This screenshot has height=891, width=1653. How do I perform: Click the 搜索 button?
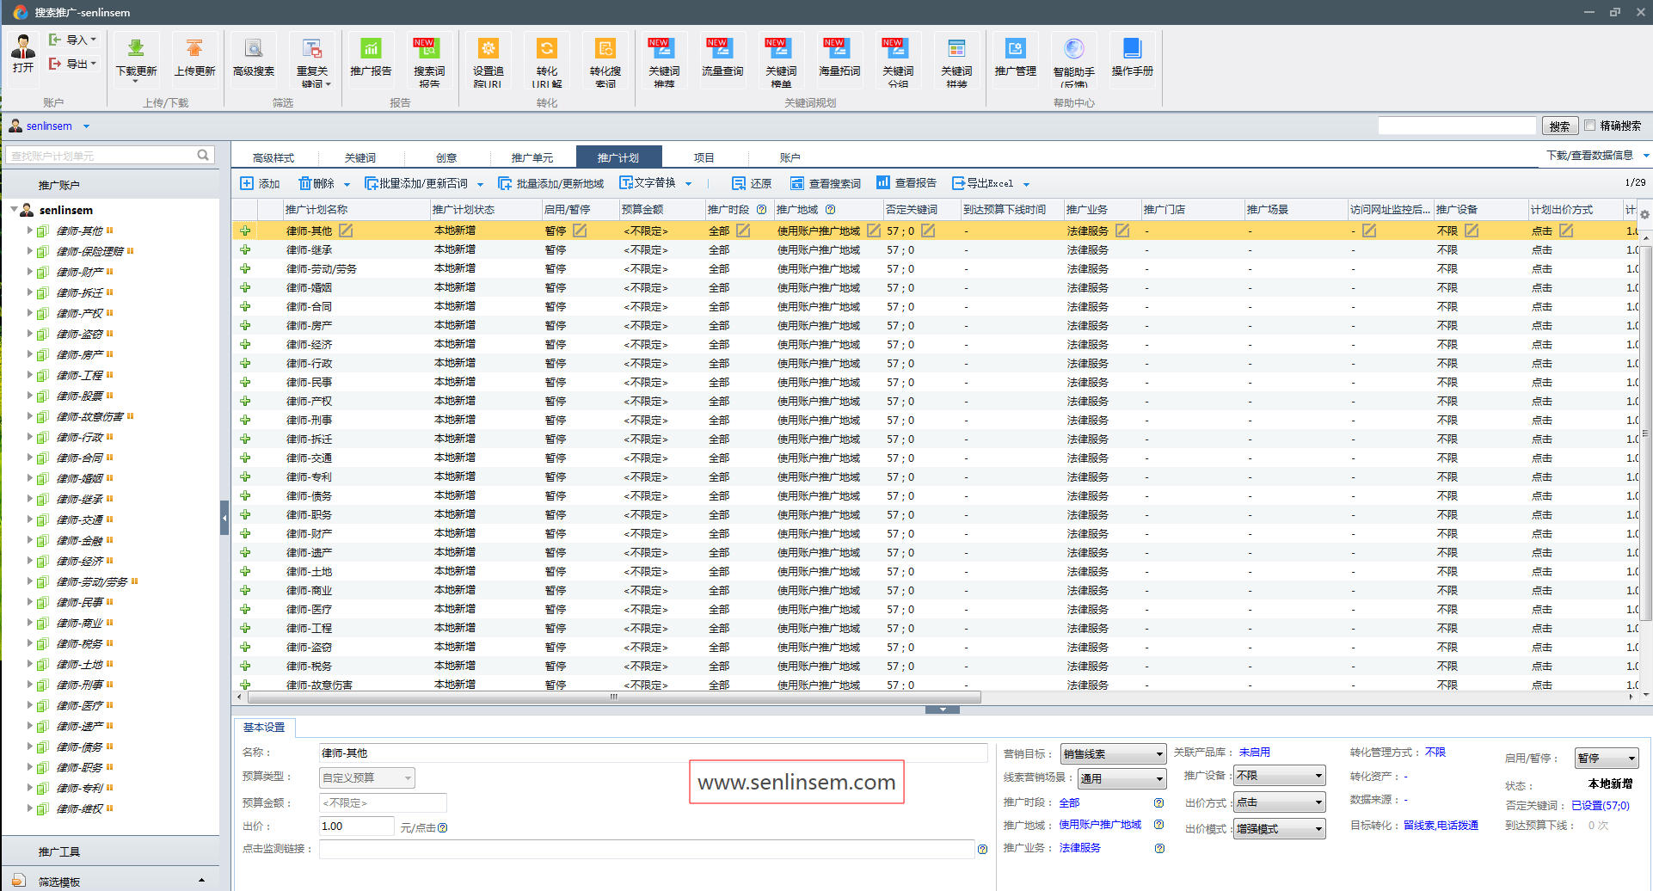pos(1559,126)
